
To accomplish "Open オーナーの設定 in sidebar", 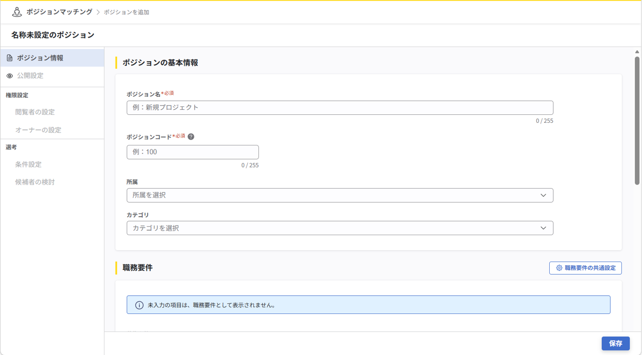I will click(38, 130).
